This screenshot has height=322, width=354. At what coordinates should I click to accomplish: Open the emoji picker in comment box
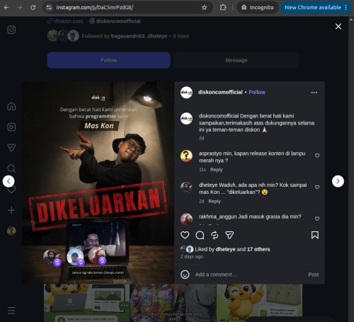coord(185,275)
